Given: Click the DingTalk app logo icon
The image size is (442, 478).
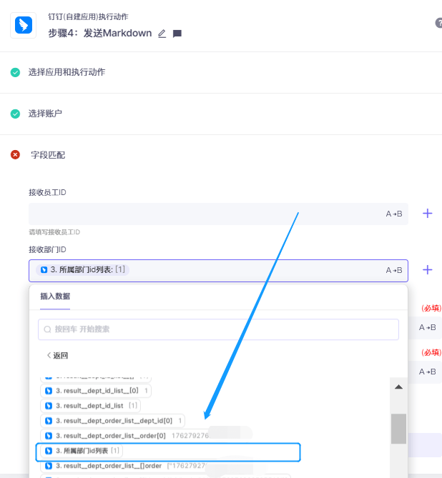Looking at the screenshot, I should pyautogui.click(x=24, y=25).
